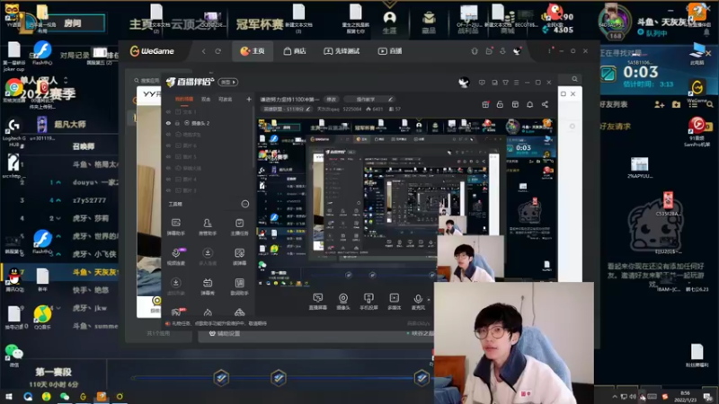Open the 弹幕助手 tool

point(175,227)
